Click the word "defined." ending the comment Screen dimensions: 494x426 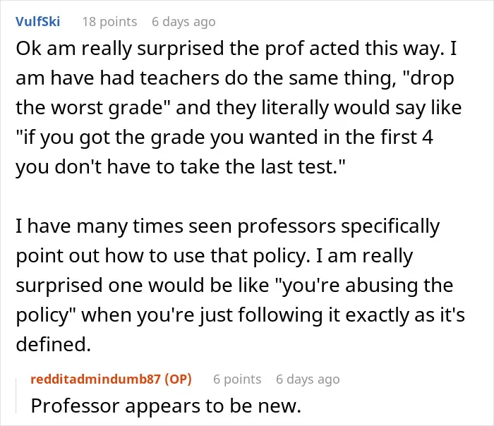point(53,344)
